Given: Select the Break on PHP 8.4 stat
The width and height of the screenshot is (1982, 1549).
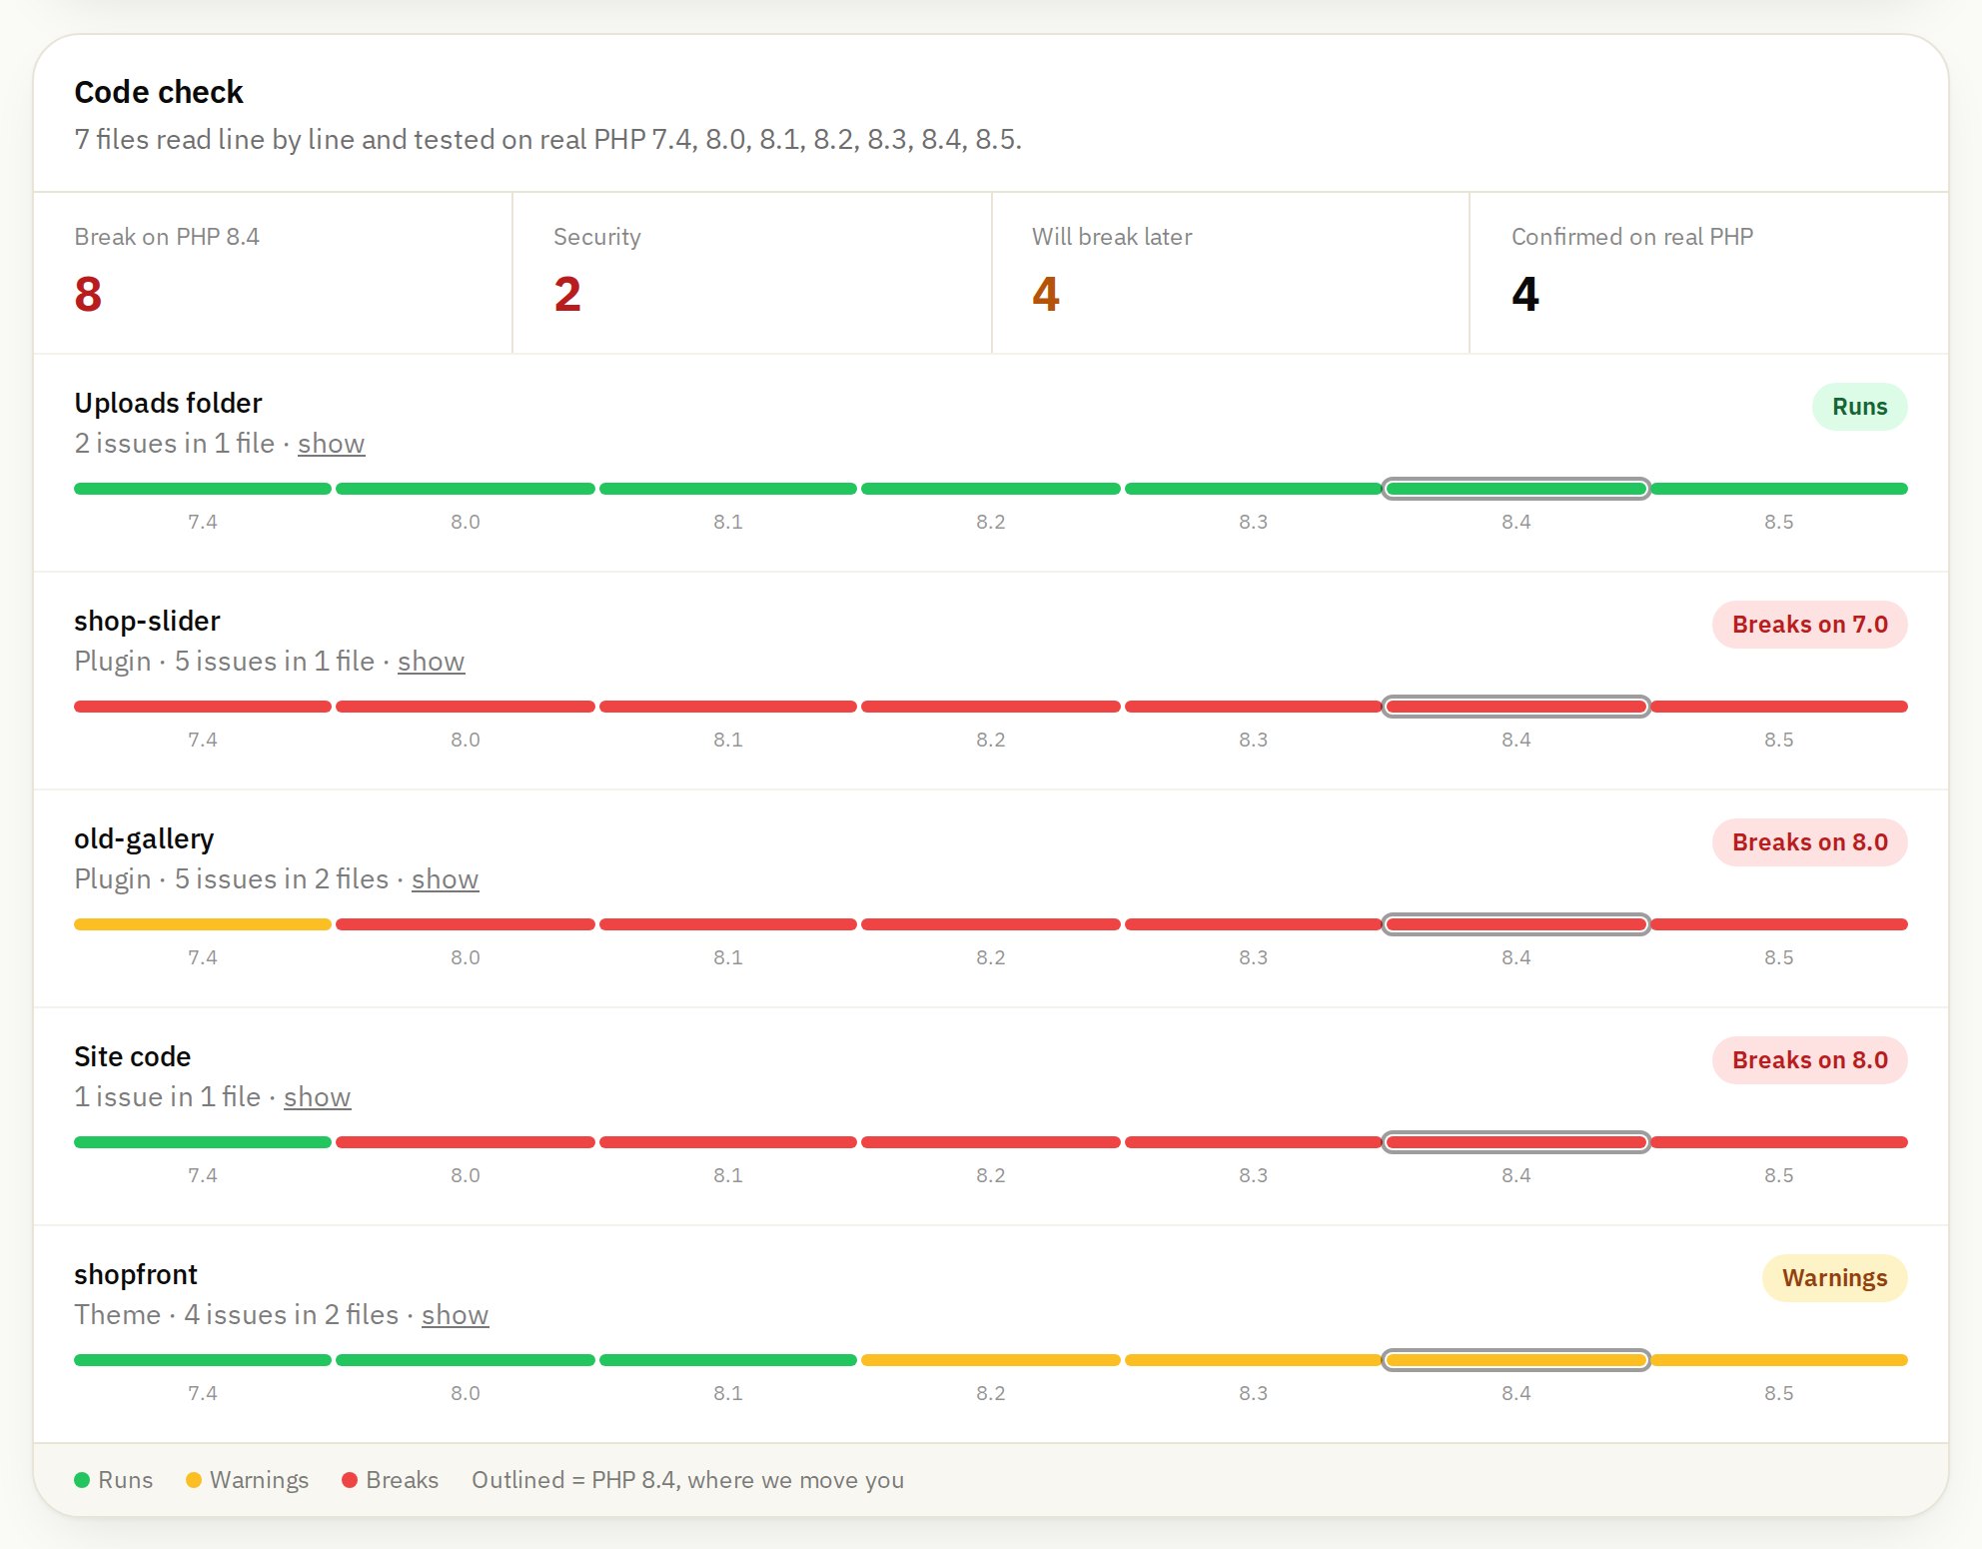Looking at the screenshot, I should 273,273.
